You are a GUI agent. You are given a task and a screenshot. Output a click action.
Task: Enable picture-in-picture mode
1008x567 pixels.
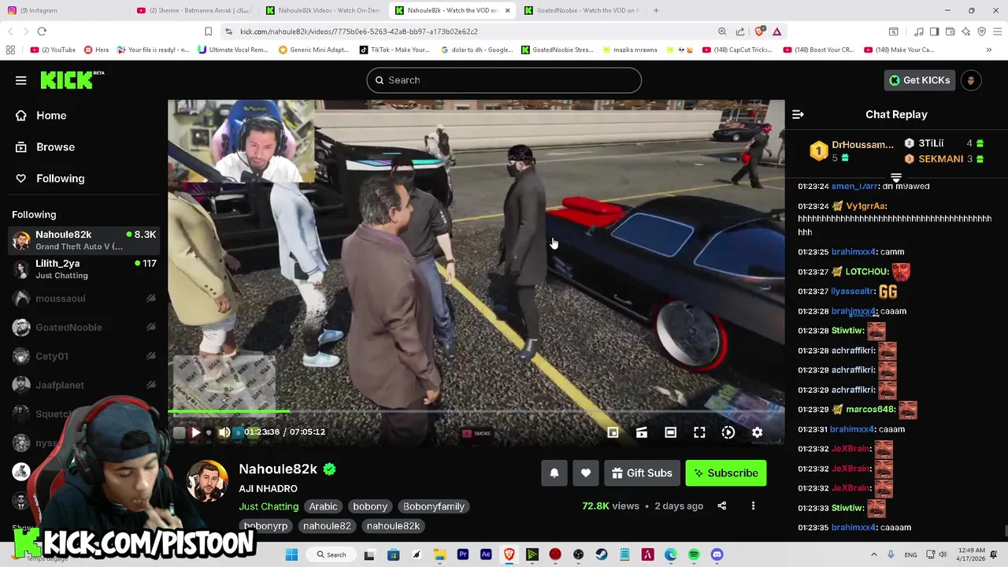613,432
